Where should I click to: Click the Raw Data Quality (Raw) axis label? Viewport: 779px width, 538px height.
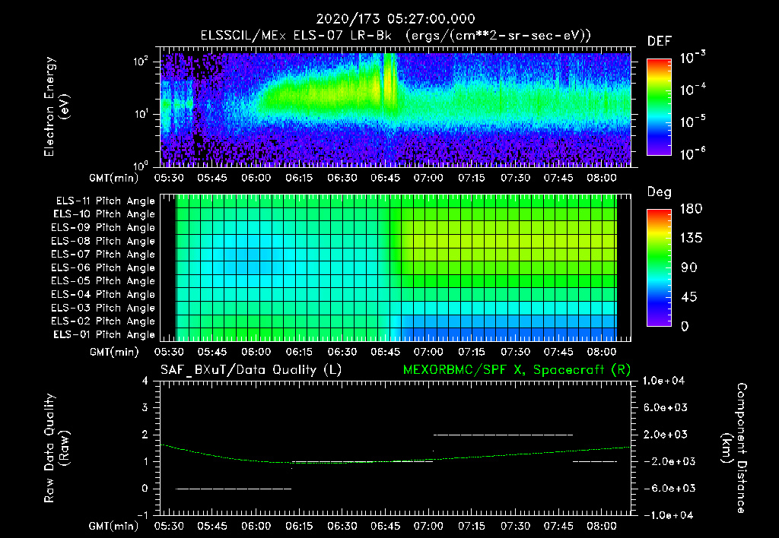tap(56, 448)
